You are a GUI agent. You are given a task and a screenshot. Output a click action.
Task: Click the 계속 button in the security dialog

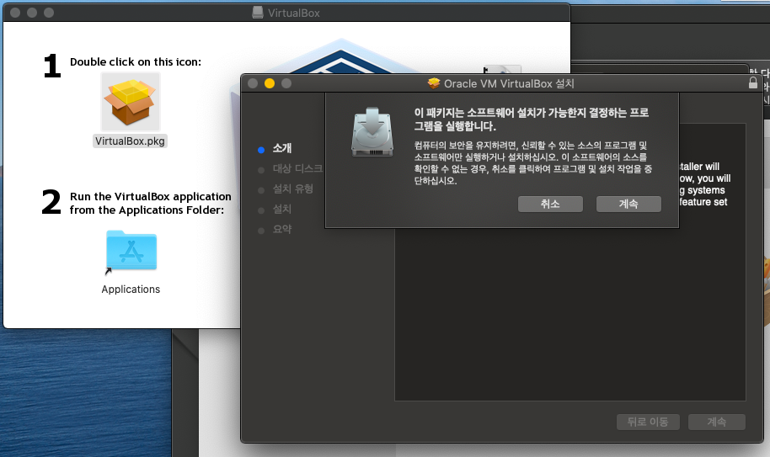tap(628, 204)
